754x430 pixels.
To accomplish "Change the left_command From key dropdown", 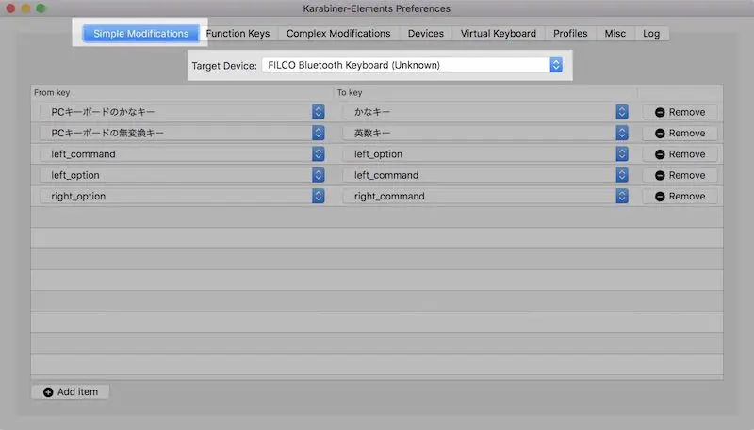I will [x=182, y=154].
